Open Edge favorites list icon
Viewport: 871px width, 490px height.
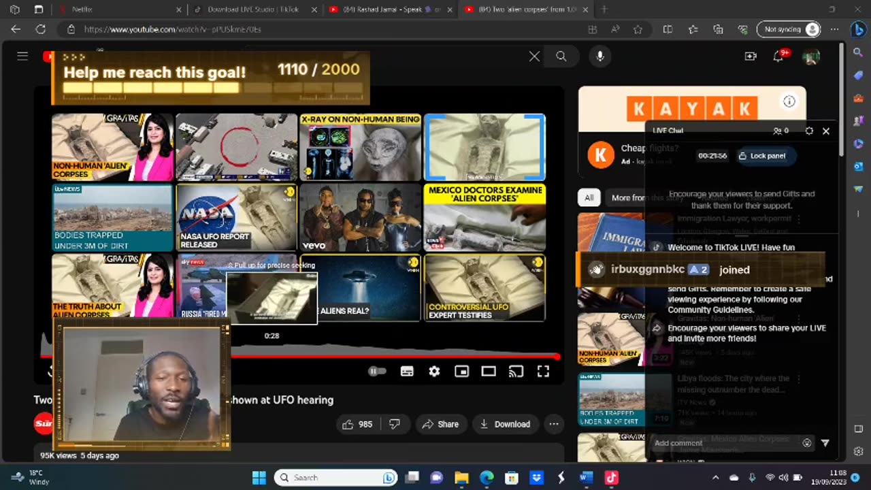pos(693,29)
